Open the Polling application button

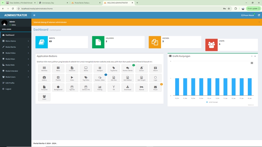(x=100, y=87)
